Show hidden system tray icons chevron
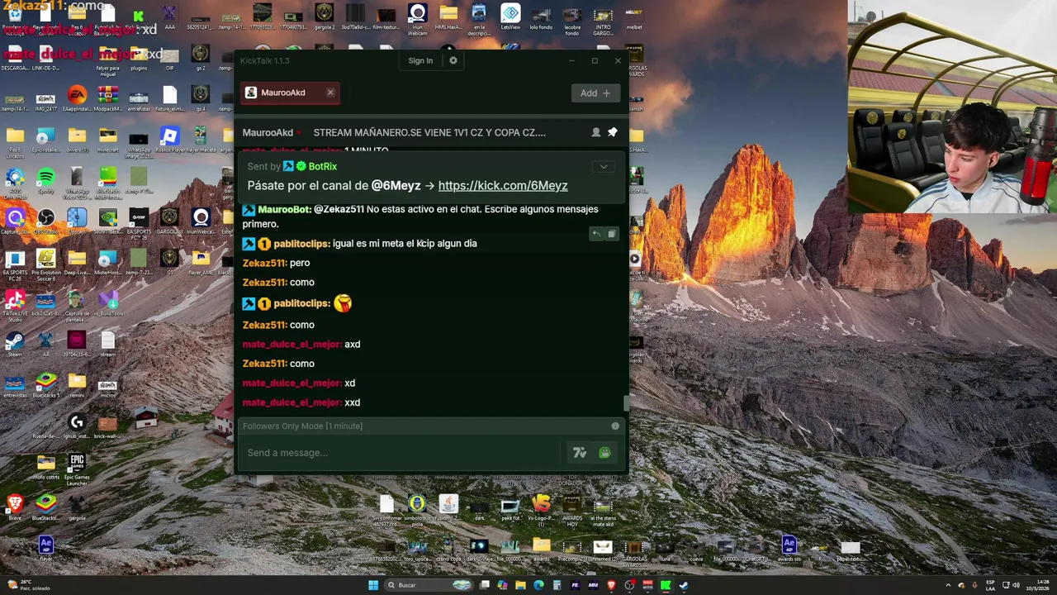Image resolution: width=1057 pixels, height=595 pixels. (950, 585)
